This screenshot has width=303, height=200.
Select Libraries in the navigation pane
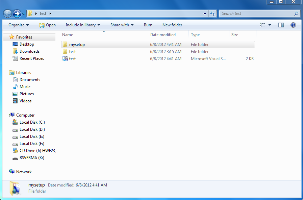[x=24, y=73]
